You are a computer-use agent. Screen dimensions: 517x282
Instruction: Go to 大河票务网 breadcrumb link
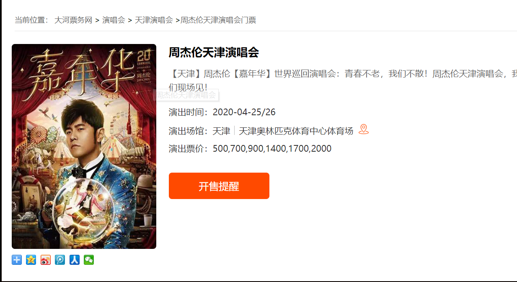(73, 20)
